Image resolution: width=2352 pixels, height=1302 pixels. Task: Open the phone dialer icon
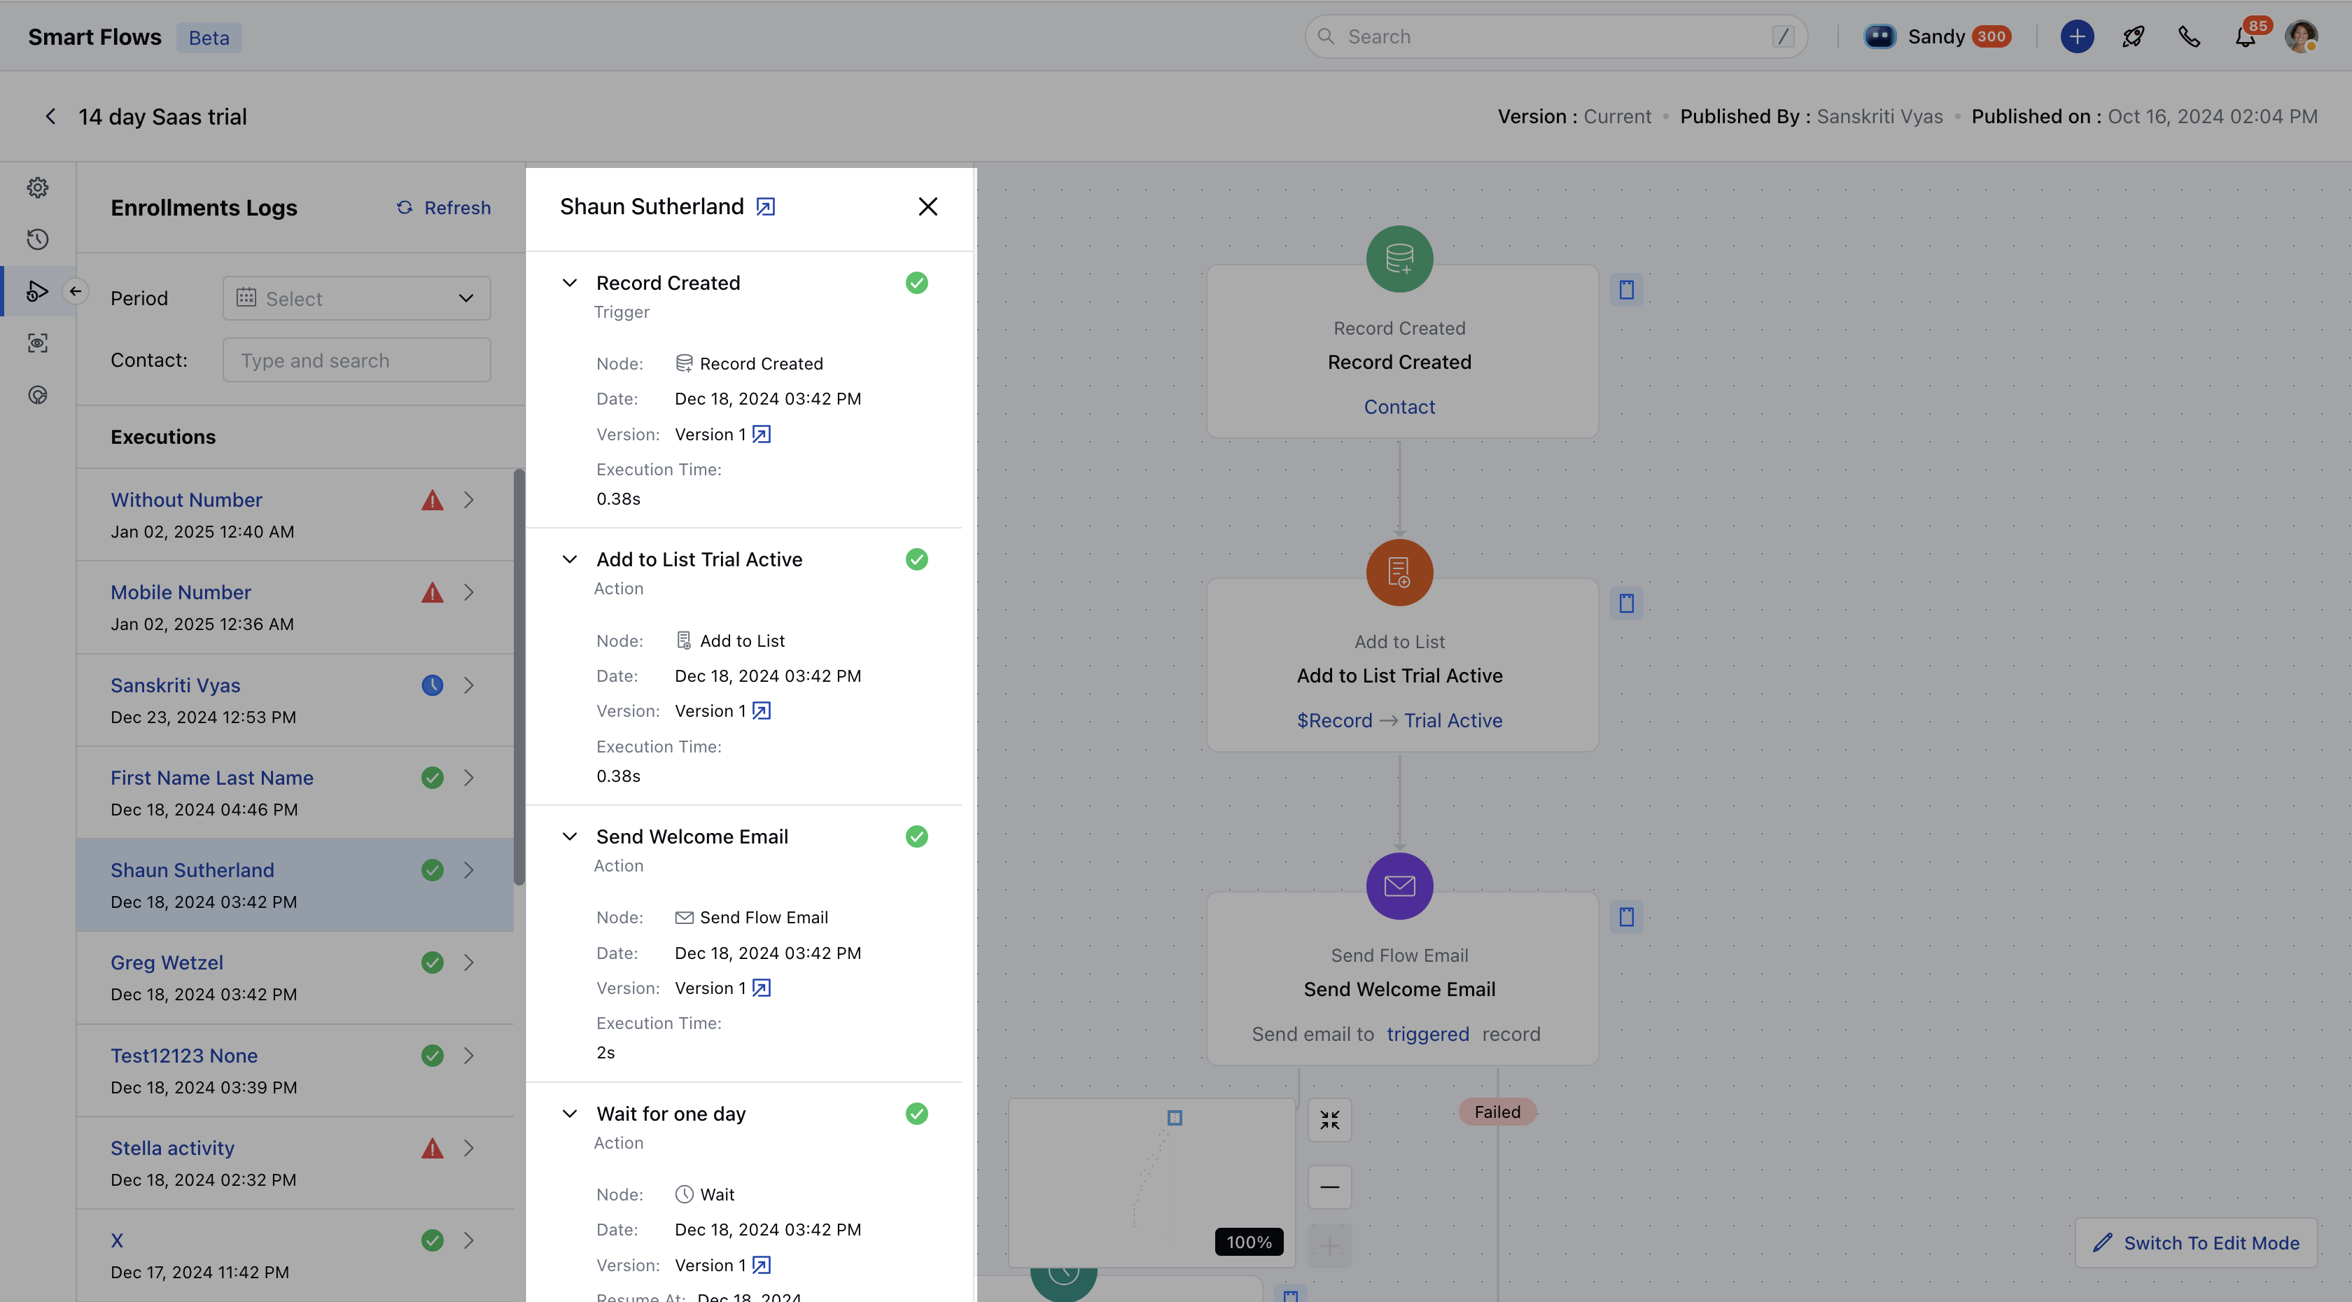click(2189, 36)
